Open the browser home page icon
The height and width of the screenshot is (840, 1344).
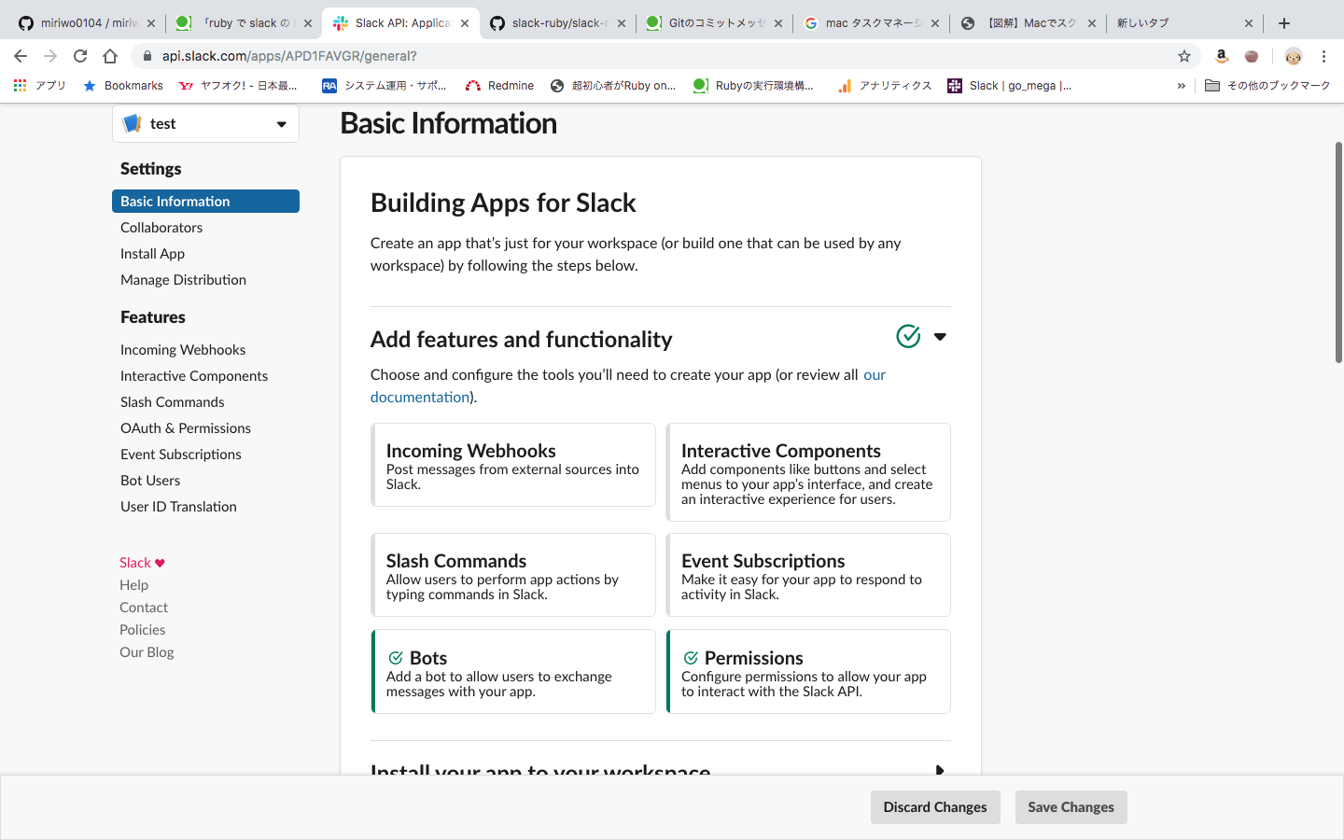110,56
